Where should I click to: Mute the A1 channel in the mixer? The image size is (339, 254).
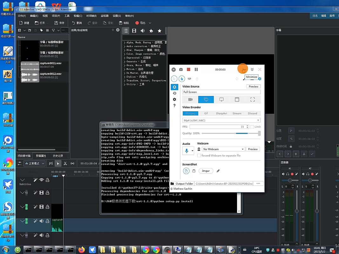(x=283, y=174)
